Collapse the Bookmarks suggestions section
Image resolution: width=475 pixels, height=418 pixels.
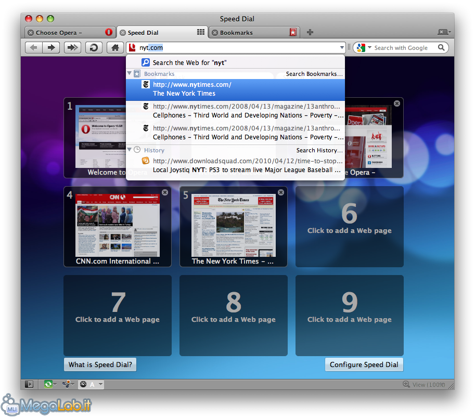click(x=130, y=74)
